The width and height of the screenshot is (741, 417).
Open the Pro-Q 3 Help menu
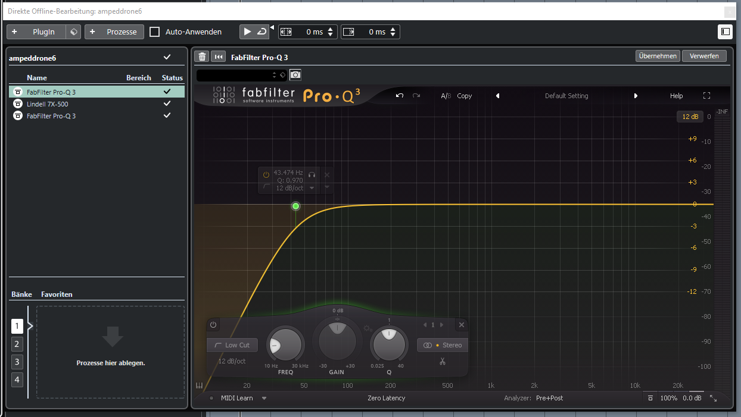point(677,96)
